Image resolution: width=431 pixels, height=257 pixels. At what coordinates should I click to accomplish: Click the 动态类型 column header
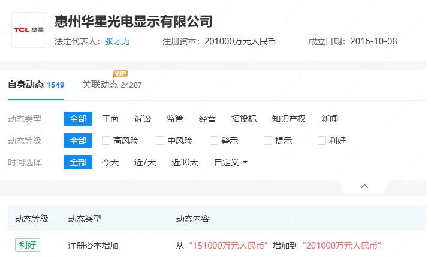point(85,219)
